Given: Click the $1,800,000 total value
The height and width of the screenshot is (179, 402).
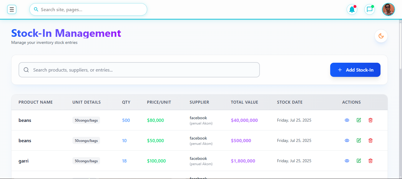Looking at the screenshot, I should [x=243, y=161].
